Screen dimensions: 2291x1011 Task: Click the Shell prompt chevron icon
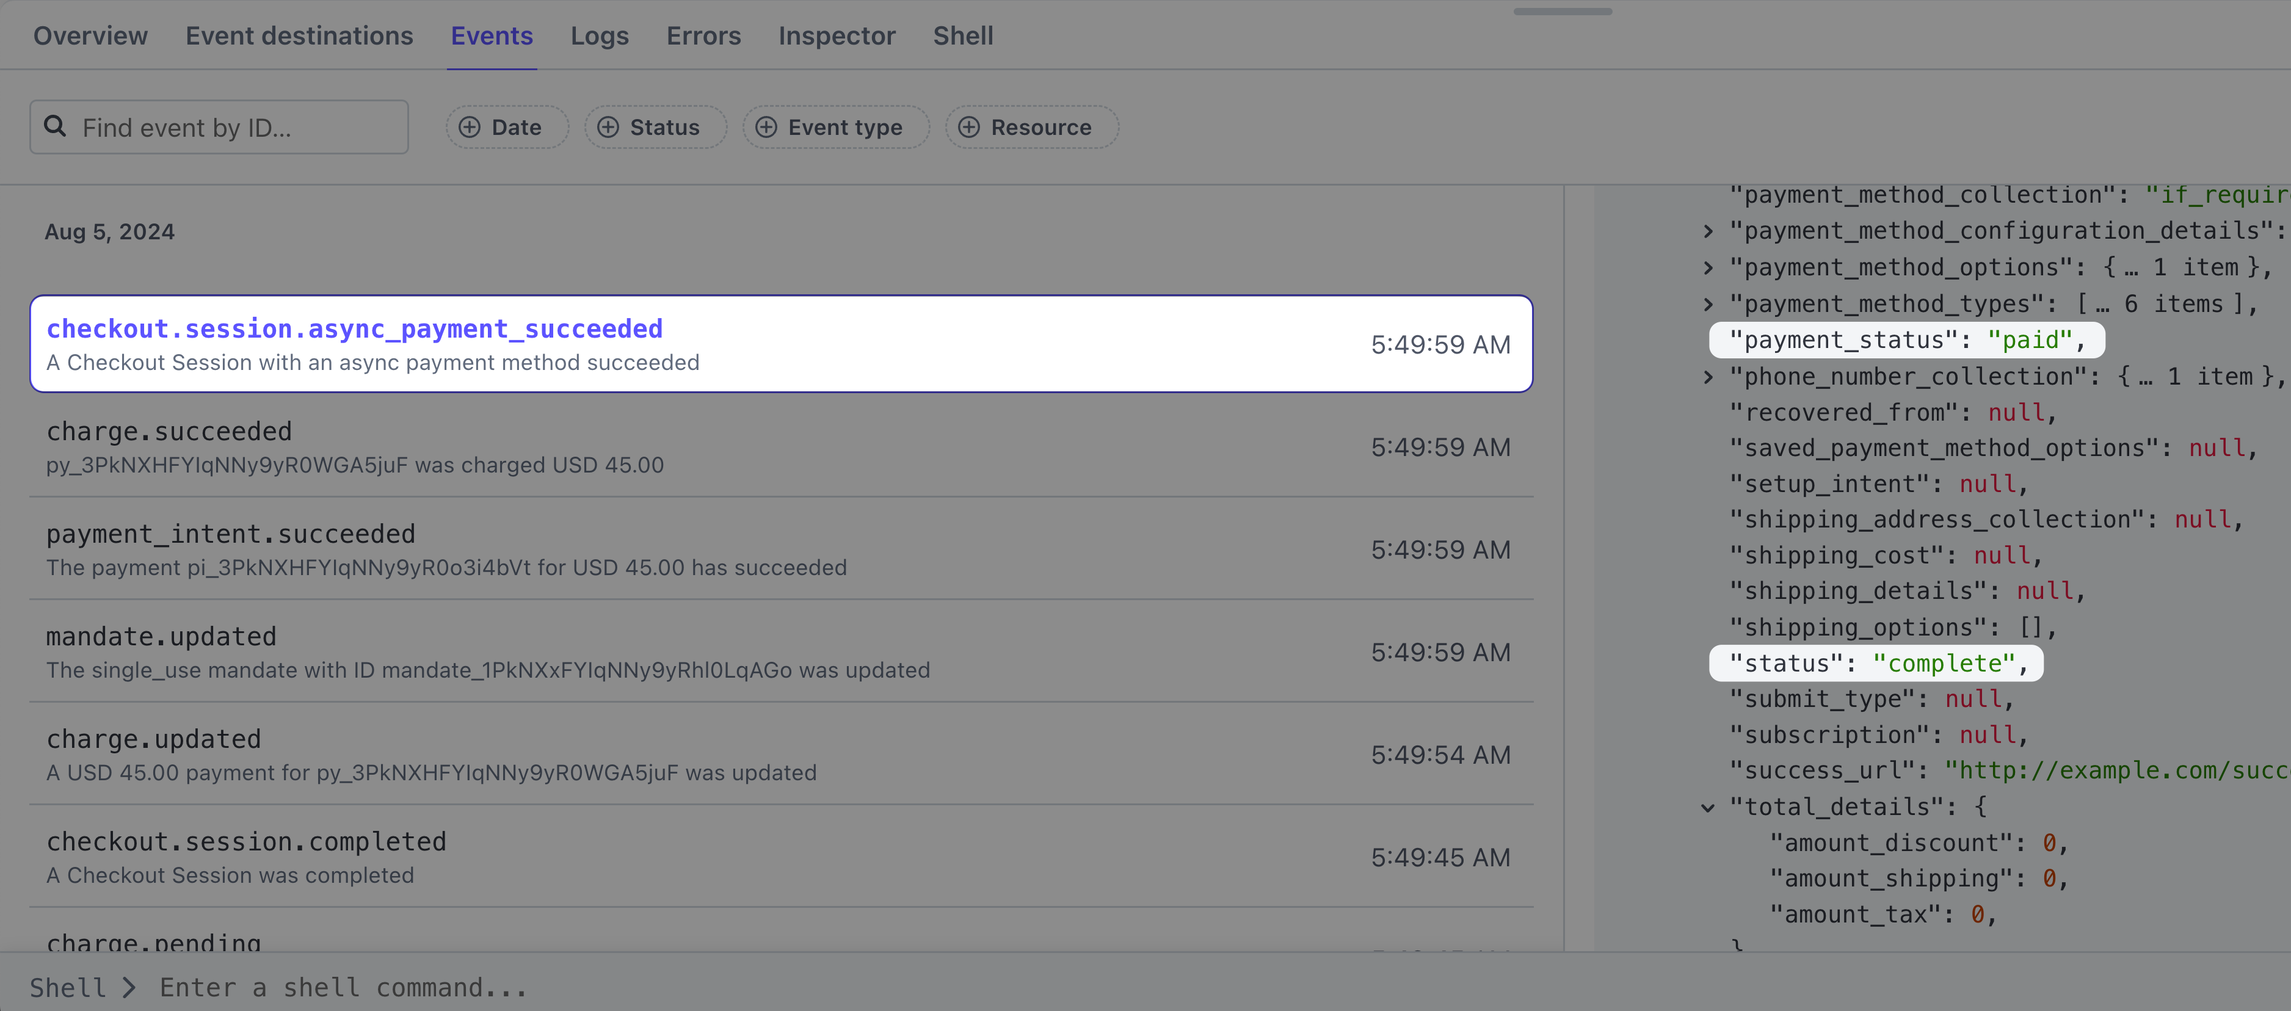coord(130,987)
